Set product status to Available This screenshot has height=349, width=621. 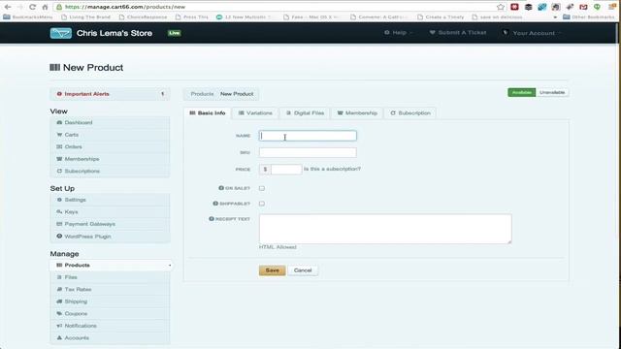pyautogui.click(x=522, y=93)
